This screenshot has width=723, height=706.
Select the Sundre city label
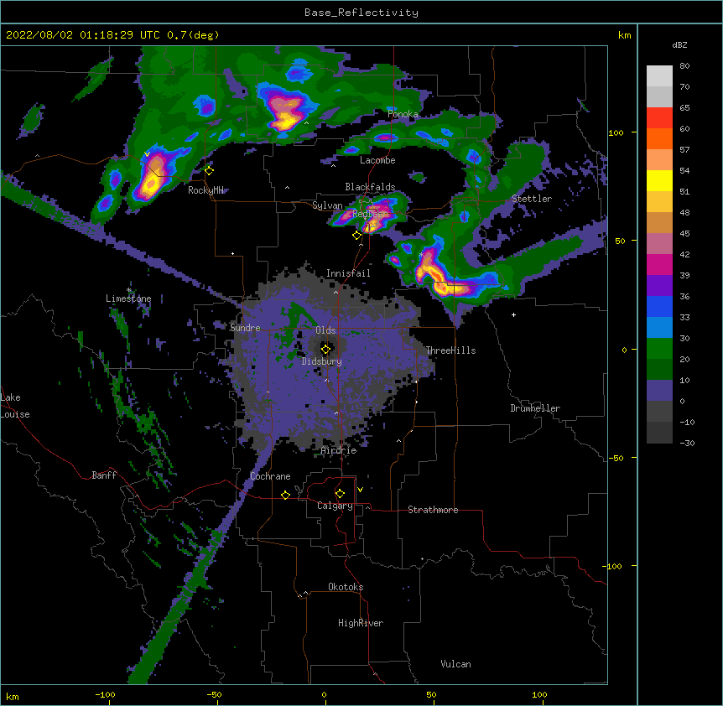point(245,328)
